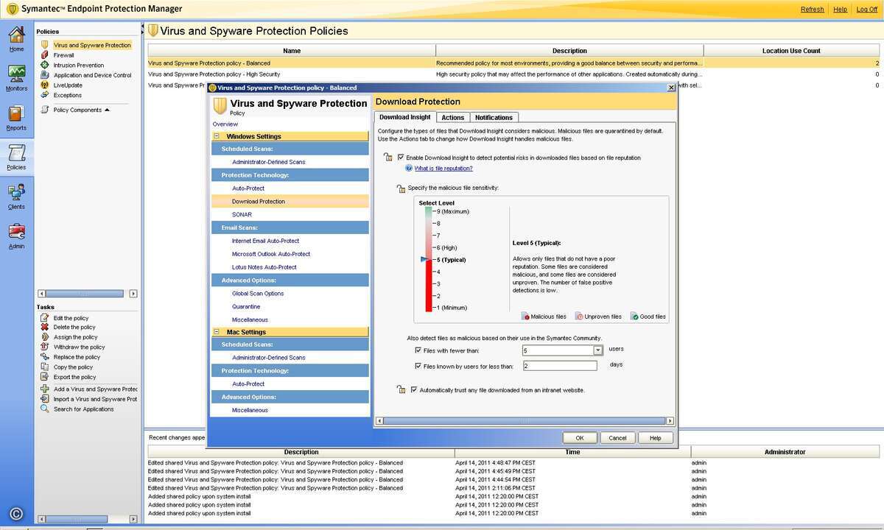Select Application and Device Control policy type

click(x=92, y=75)
